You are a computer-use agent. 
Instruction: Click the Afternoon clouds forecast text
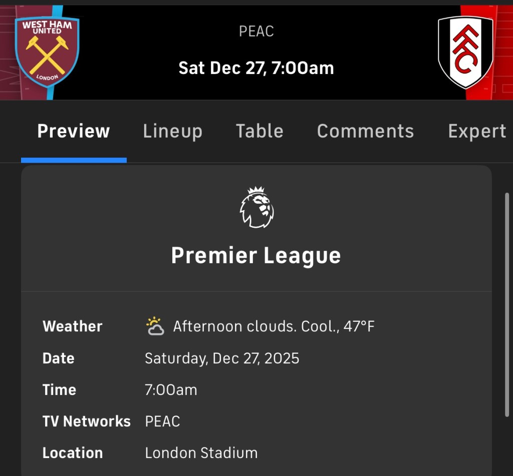(x=274, y=327)
